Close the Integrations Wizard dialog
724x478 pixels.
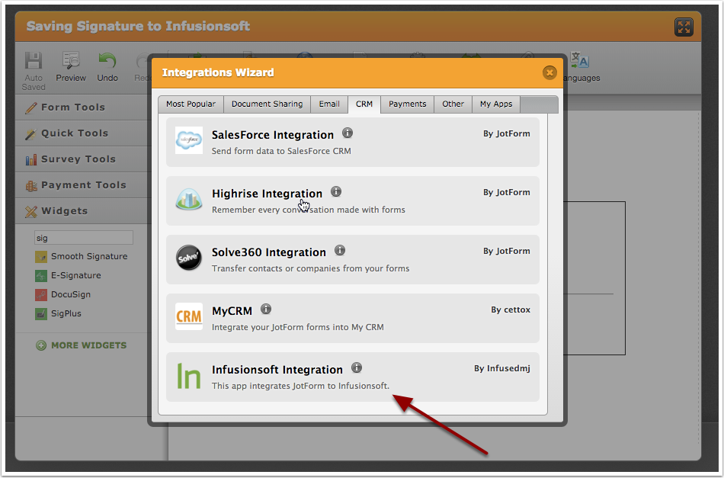pos(549,72)
